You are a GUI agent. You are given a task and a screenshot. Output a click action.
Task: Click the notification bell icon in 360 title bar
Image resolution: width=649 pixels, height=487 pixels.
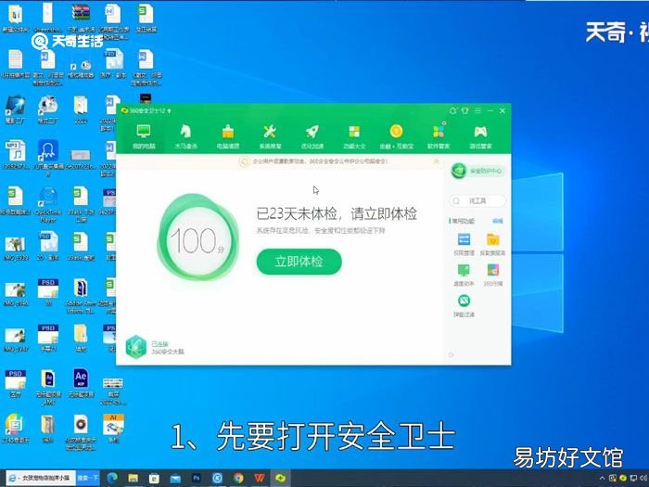[452, 111]
